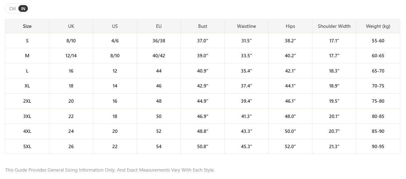Click the Weight (kg) header
406x179 pixels.
[378, 26]
